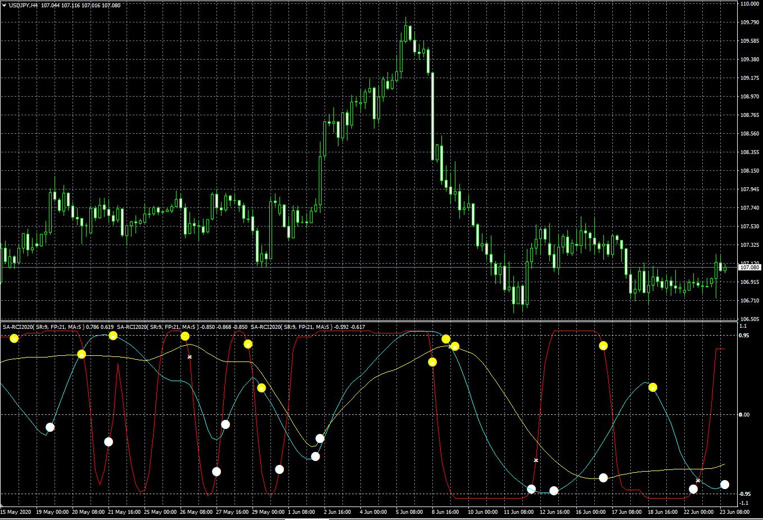Click the USDJPY,H4 symbol label
Image resolution: width=763 pixels, height=520 pixels.
24,5
